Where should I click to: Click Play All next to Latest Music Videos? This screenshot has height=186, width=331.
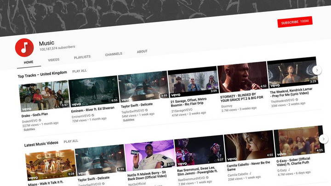(x=71, y=141)
